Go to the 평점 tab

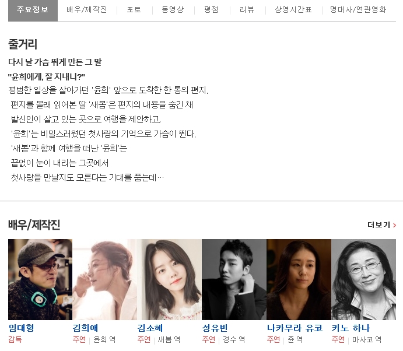(211, 10)
